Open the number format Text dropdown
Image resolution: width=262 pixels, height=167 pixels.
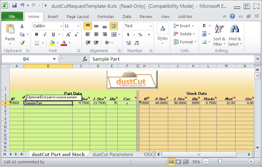pyautogui.click(x=150, y=26)
